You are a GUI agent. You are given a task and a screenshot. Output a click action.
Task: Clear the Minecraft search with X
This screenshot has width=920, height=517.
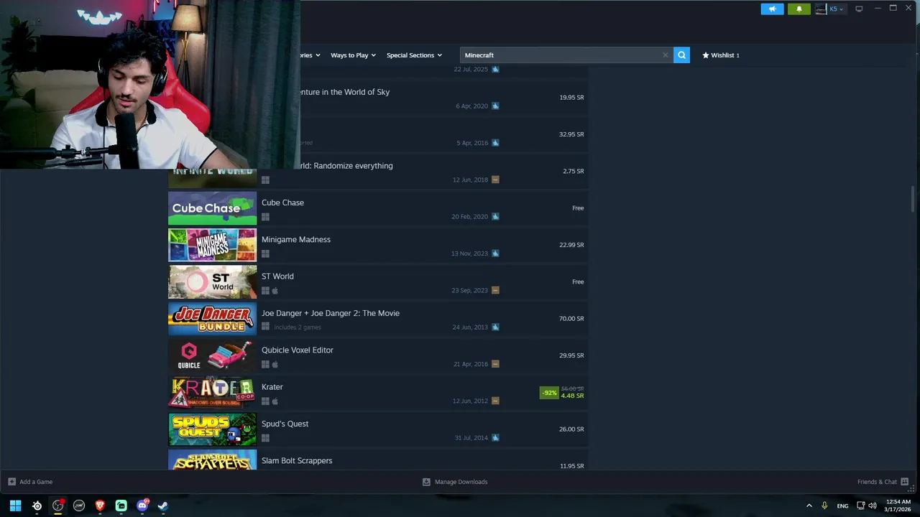coord(665,55)
